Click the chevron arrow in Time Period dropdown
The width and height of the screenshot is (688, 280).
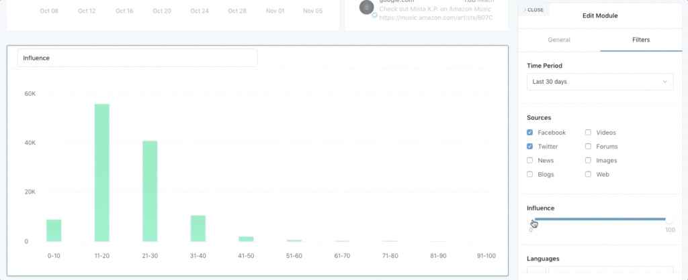[x=664, y=82]
